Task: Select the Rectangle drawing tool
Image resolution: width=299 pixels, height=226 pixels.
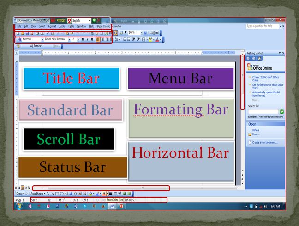Action: click(57, 194)
